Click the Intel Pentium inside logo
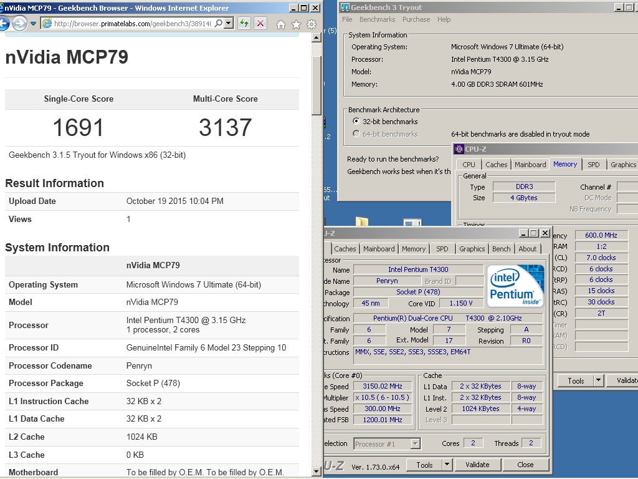The width and height of the screenshot is (638, 479). [515, 286]
